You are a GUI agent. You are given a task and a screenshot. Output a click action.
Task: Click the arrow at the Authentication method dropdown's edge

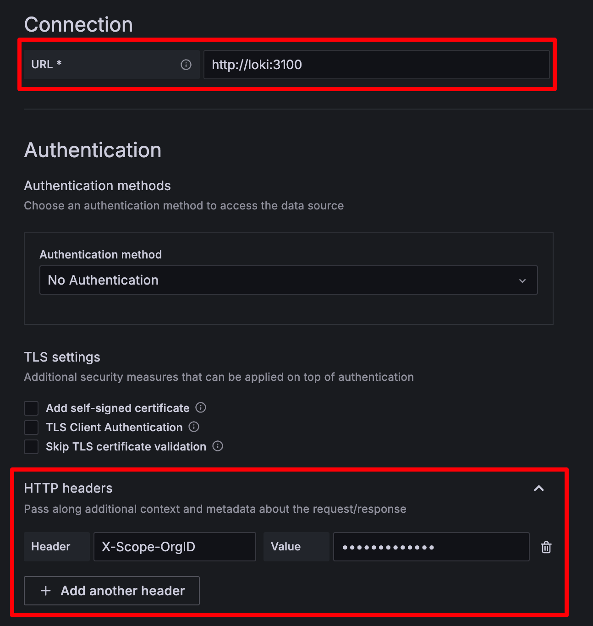pos(522,280)
